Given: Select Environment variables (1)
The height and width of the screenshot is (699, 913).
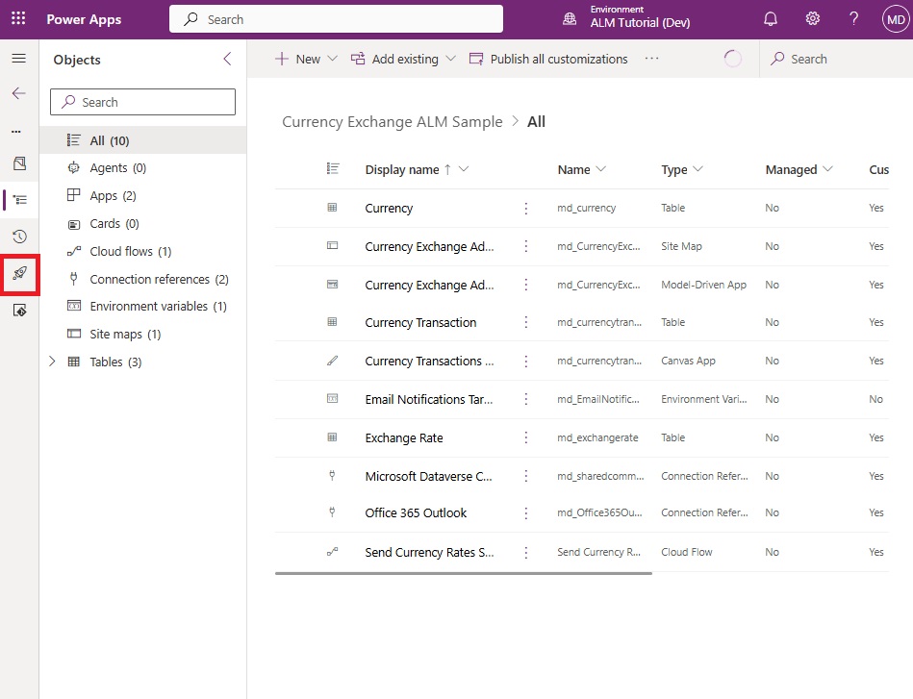Looking at the screenshot, I should [x=142, y=306].
